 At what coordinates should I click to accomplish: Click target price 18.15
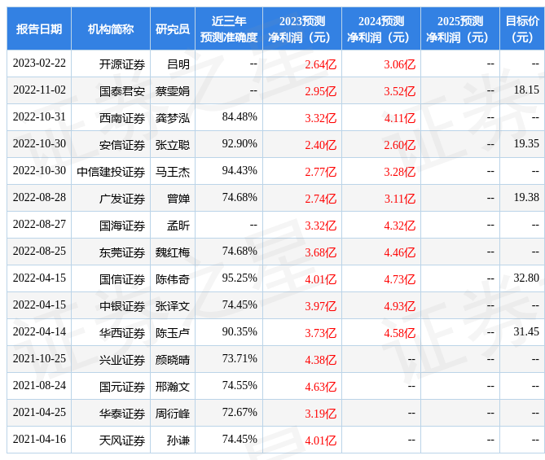coord(526,90)
